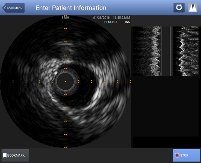Click the 1 MM scale label
Image resolution: width=201 pixels, height=163 pixels.
66,17
